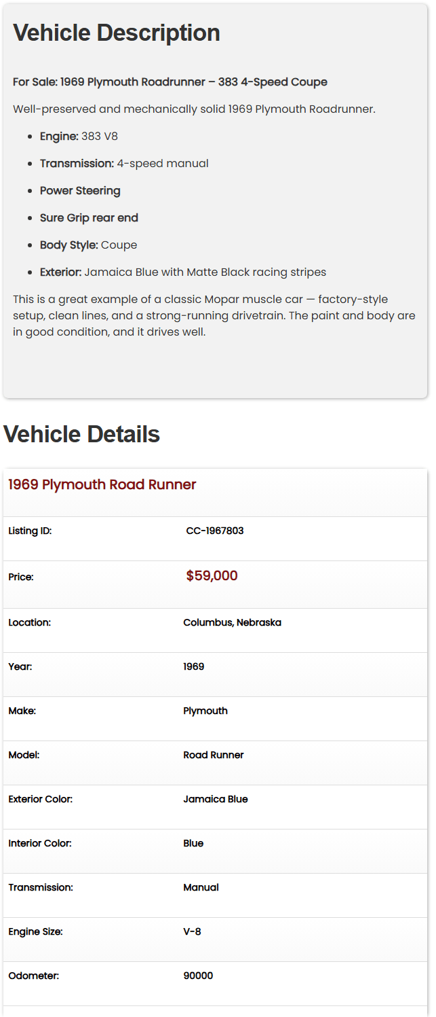Viewport: 436px width, 1017px height.
Task: Click the Vehicle Details heading
Action: click(x=81, y=434)
